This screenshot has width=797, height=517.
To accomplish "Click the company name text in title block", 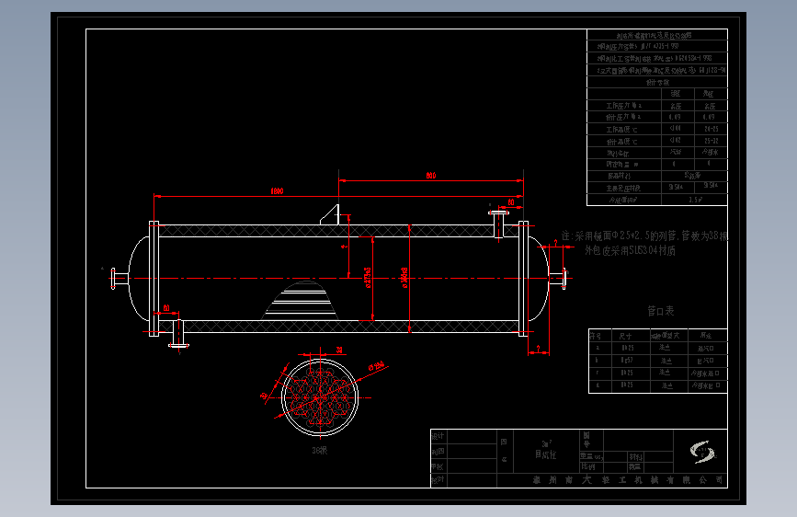I will point(627,480).
